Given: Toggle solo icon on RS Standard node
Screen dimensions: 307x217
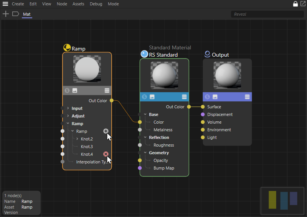Looking at the screenshot, I should point(145,97).
